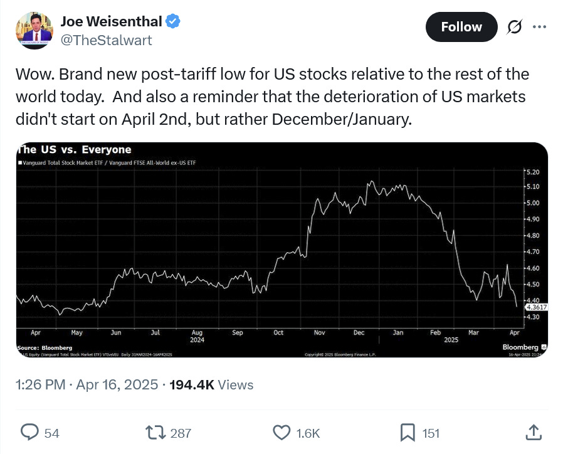Click the Follow button

tap(461, 27)
